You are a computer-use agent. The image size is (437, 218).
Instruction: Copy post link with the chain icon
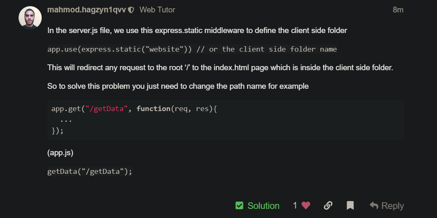tap(328, 206)
